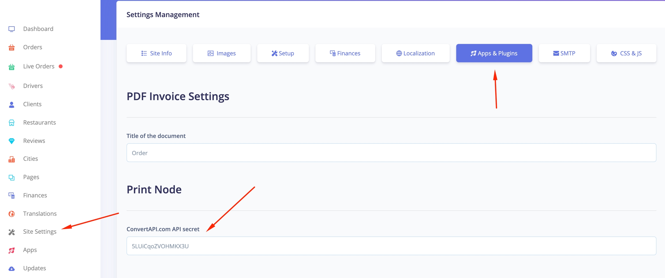Switch to the Images tab
Viewport: 665px width, 278px height.
tap(222, 53)
